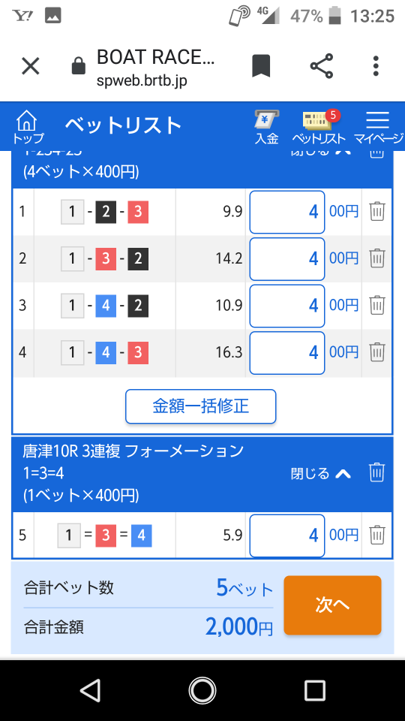Collapse the 3連複 formation with 閉じる
The width and height of the screenshot is (405, 721).
[321, 473]
